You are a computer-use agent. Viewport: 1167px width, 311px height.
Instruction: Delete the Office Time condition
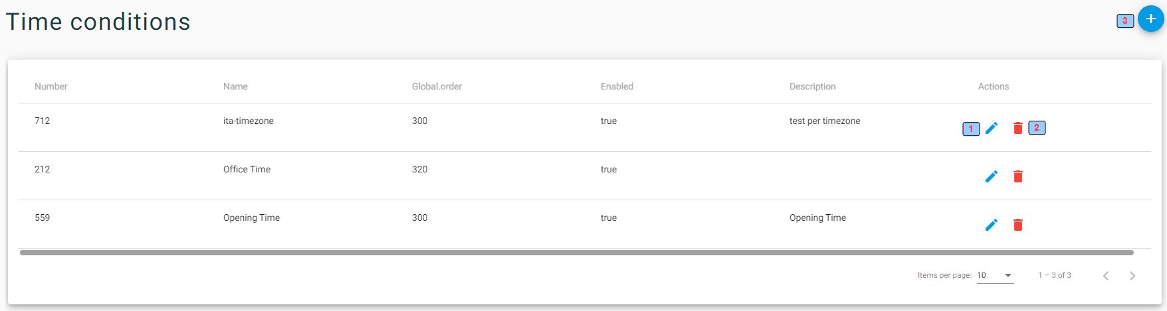pos(1017,176)
